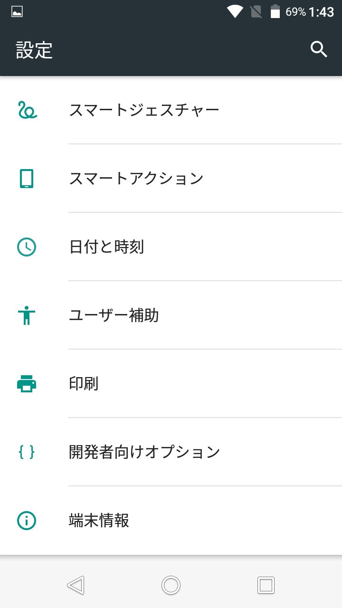The height and width of the screenshot is (608, 342).
Task: Open スマートジェスチャー settings
Action: pyautogui.click(x=144, y=110)
